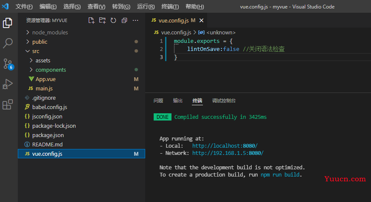Click the symbol icon before <unknown> breadcrumb
The width and height of the screenshot is (371, 202).
click(x=201, y=32)
